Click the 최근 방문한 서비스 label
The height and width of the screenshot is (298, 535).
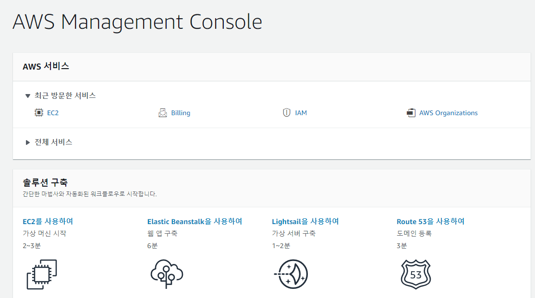(65, 95)
